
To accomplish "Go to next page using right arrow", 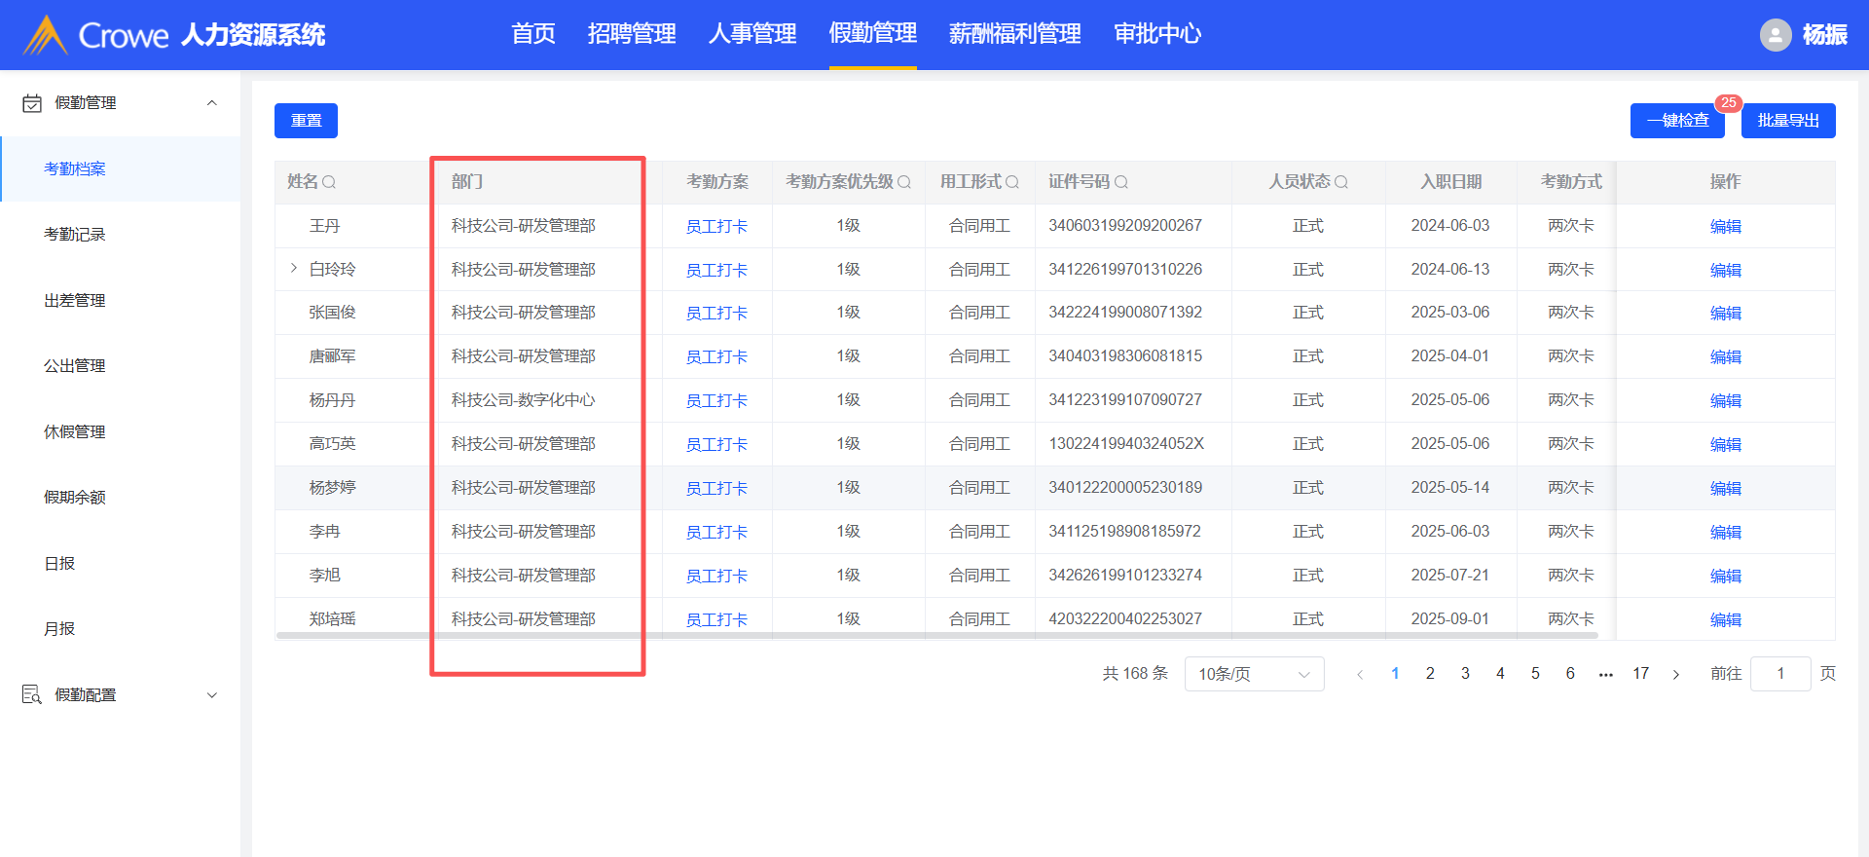I will 1675,674.
